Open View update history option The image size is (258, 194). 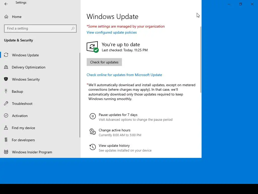(114, 145)
